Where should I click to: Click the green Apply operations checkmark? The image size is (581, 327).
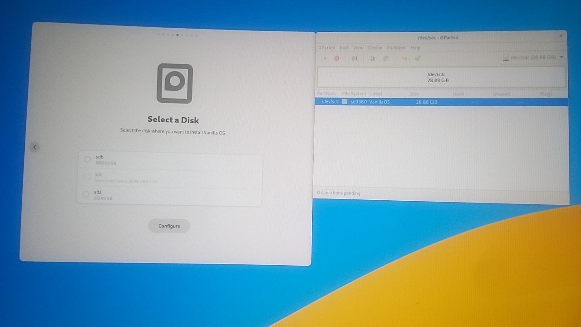[x=418, y=58]
